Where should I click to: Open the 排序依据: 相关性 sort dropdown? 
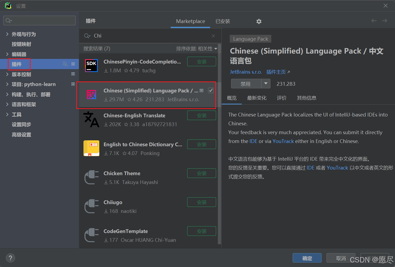coord(197,49)
